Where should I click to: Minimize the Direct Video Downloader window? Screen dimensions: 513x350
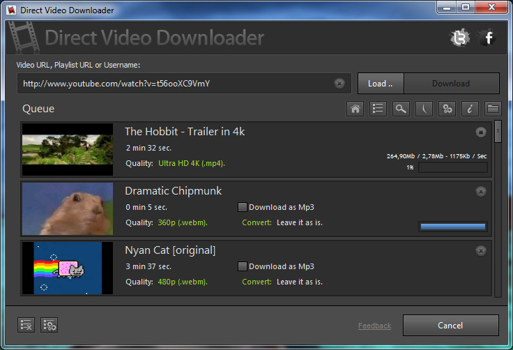click(x=447, y=7)
